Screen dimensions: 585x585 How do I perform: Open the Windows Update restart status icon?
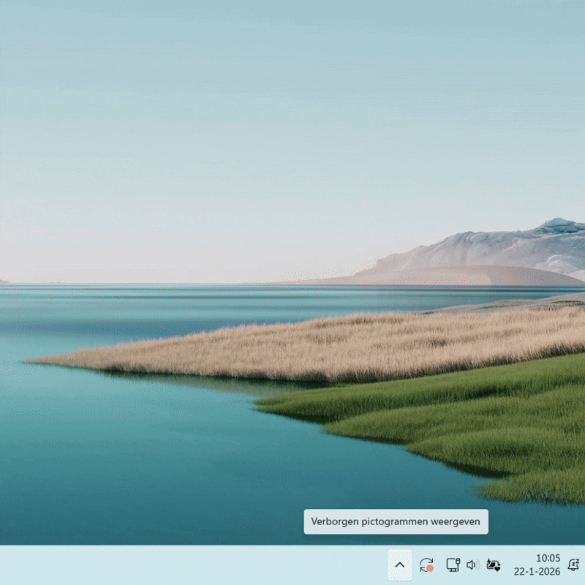tap(426, 565)
